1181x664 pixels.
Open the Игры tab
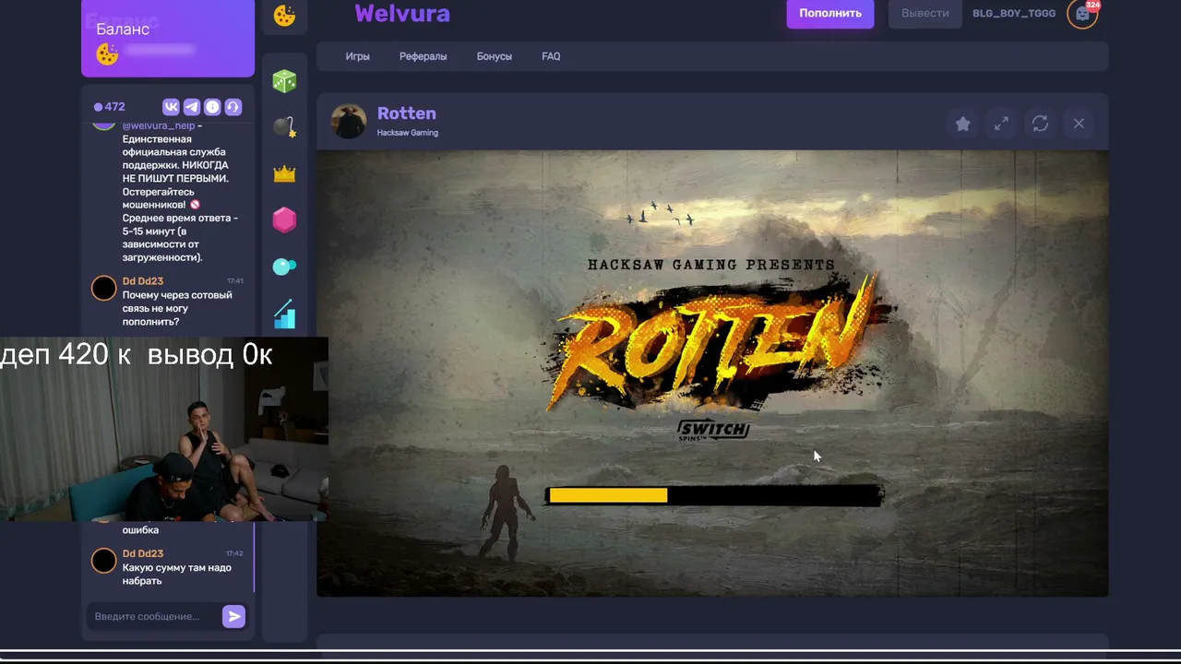tap(358, 56)
